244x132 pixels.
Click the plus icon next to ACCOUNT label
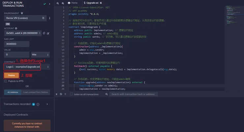point(16,28)
